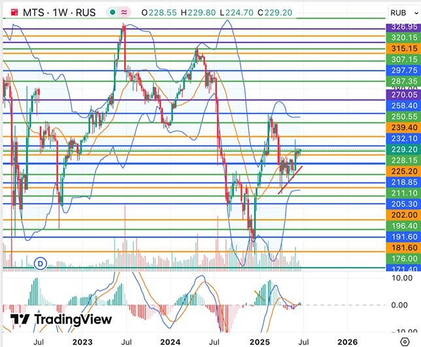421x347 pixels.
Task: Click the 2025 label on time axis
Action: [x=260, y=342]
